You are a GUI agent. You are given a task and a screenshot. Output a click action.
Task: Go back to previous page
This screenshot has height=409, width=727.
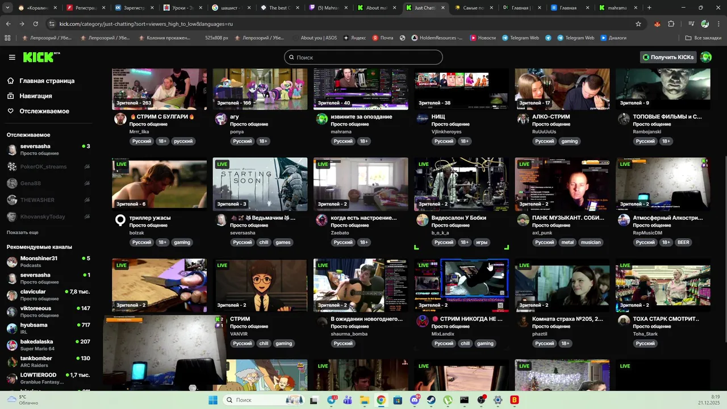click(x=8, y=24)
